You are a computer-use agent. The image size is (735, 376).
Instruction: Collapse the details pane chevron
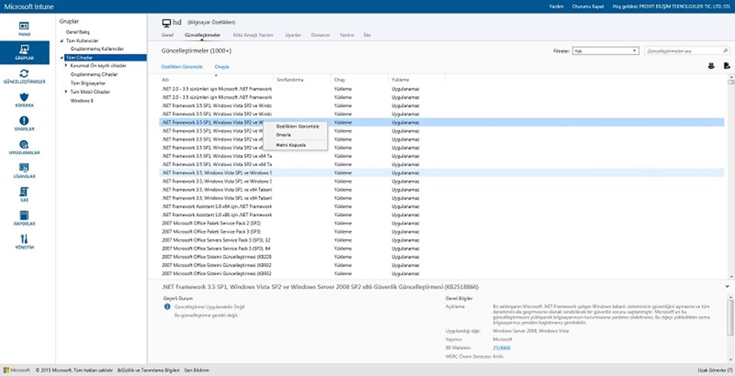(x=728, y=286)
